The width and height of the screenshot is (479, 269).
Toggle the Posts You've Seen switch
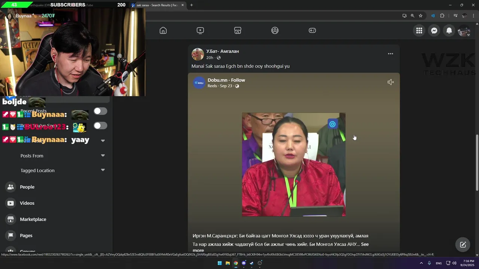click(100, 126)
